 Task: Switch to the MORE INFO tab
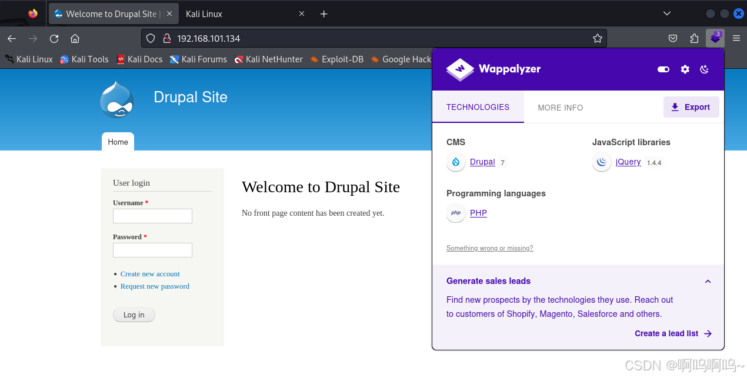click(561, 108)
